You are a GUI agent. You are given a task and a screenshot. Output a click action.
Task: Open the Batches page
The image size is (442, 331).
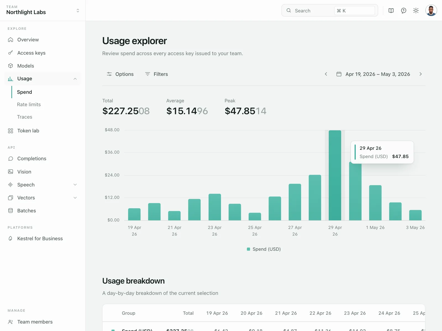(x=43, y=210)
